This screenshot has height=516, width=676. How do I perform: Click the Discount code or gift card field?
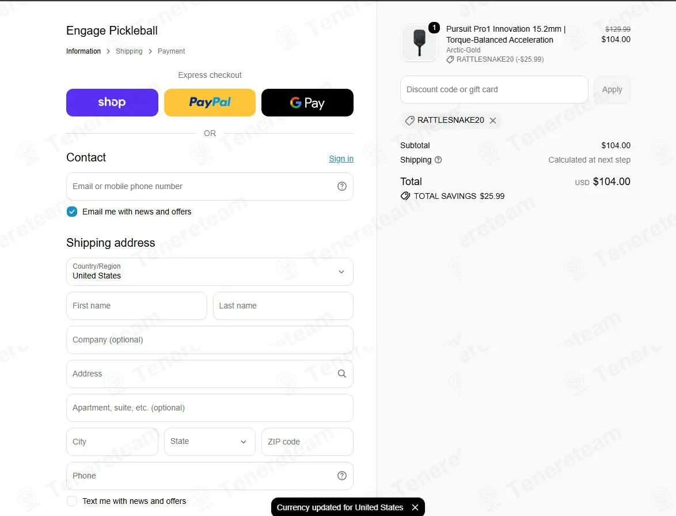[x=494, y=90]
